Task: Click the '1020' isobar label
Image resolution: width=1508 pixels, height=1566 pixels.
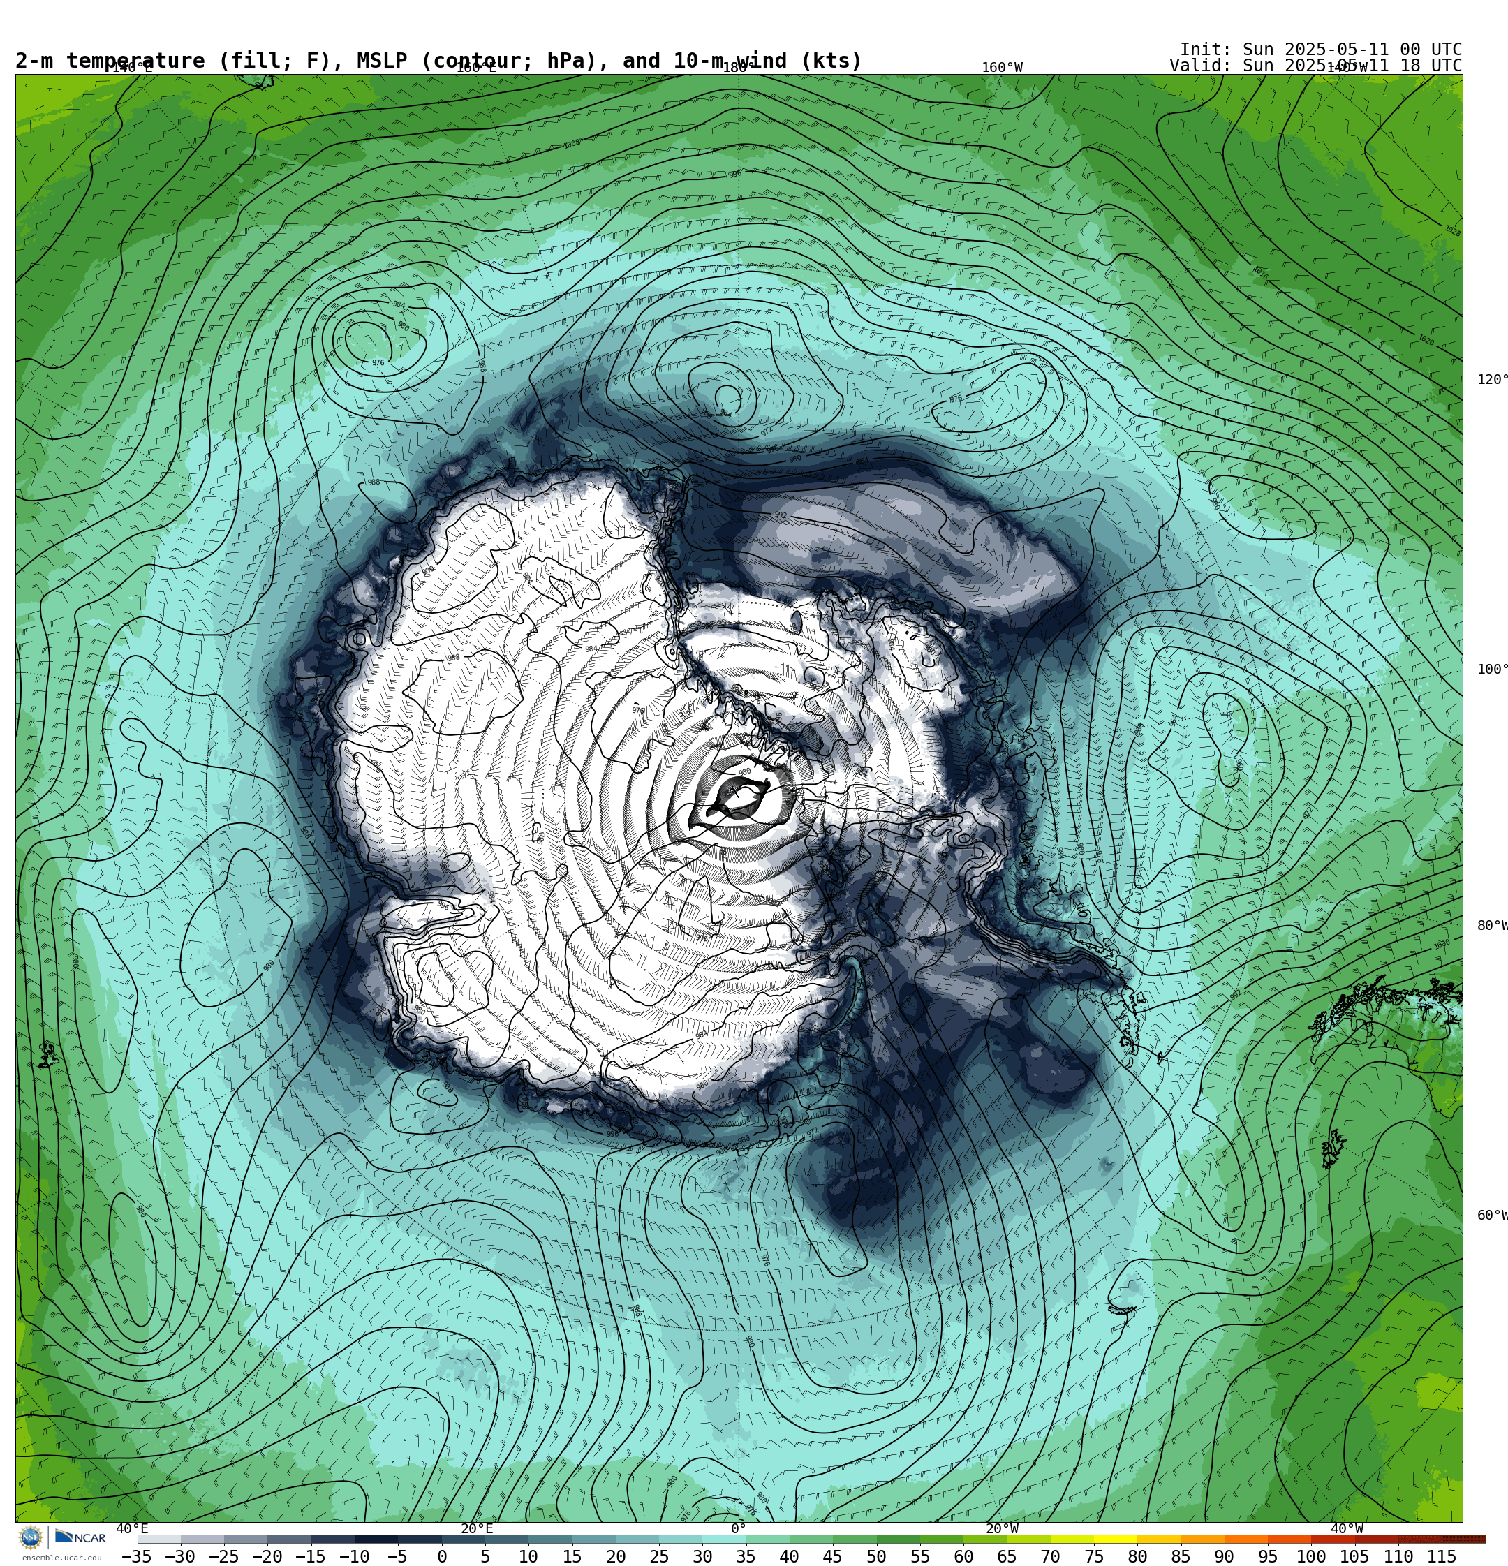Action: tap(1426, 341)
